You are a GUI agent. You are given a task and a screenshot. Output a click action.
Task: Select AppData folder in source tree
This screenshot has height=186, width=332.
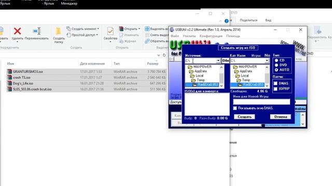point(198,71)
